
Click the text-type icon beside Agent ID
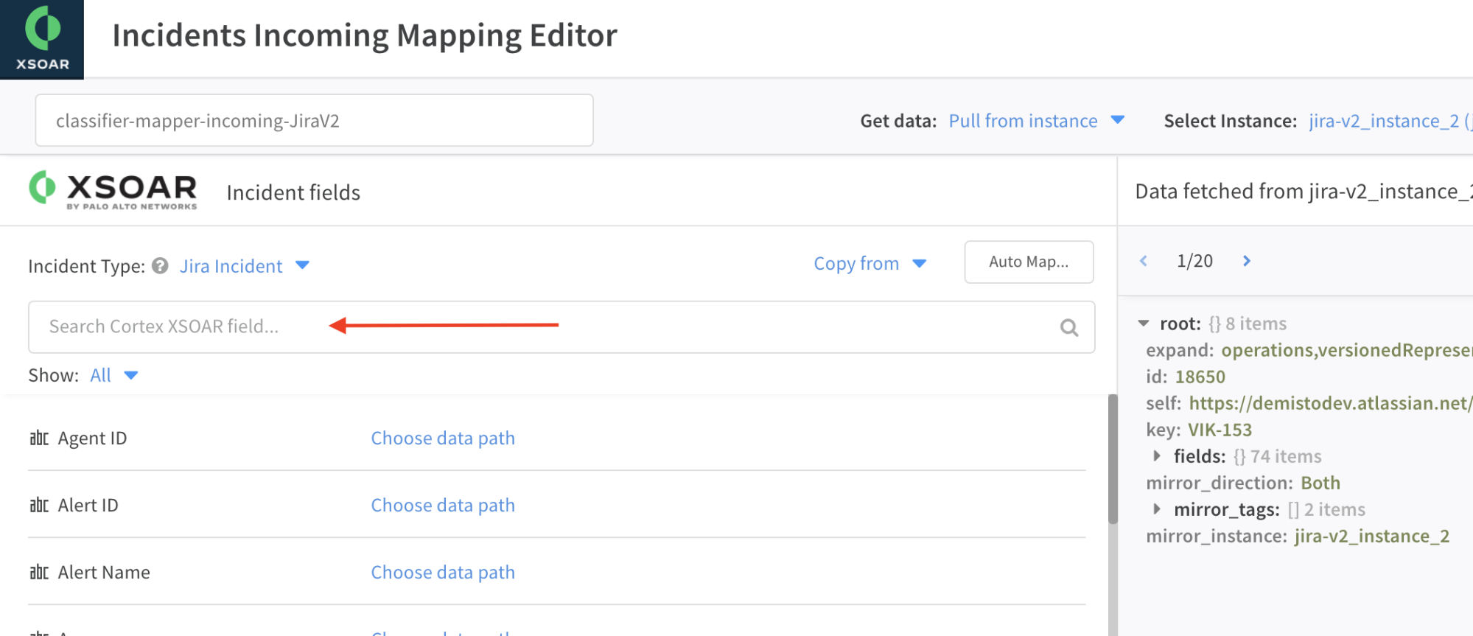[x=39, y=438]
